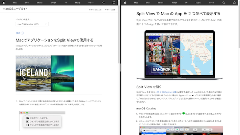Screen dimensions: 240x135
Task: Select Music in the left window nav
Action: pos(77,3)
